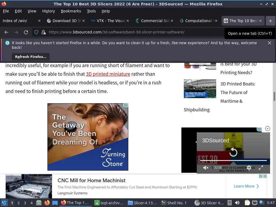The height and width of the screenshot is (207, 276).
Task: Open the clipboard manager tray icon
Action: (247, 203)
